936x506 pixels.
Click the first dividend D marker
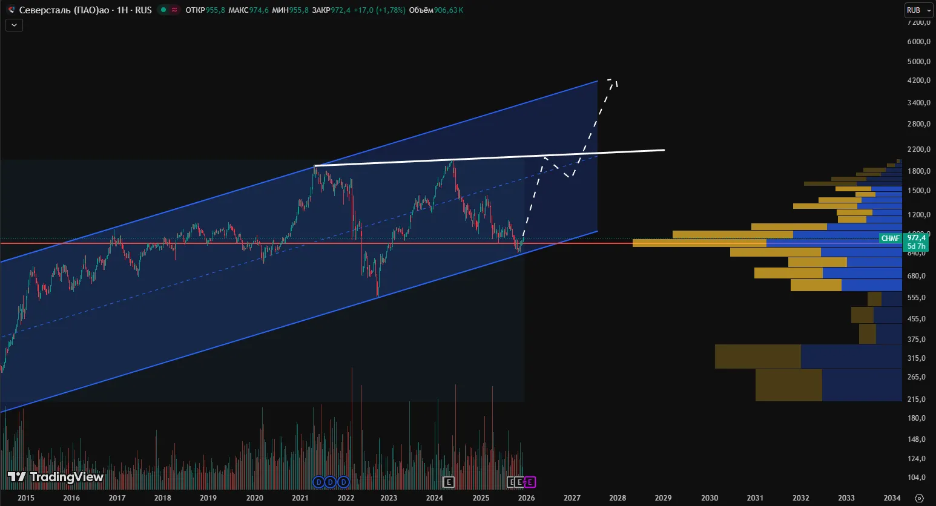(318, 482)
